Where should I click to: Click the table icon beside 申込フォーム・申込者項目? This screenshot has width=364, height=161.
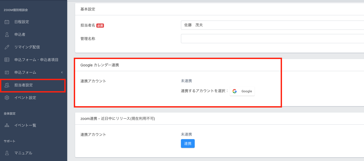[7, 60]
